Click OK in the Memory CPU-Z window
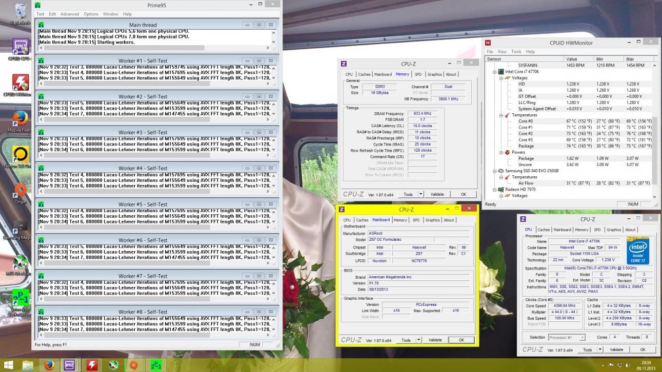662x372 pixels. pos(463,194)
